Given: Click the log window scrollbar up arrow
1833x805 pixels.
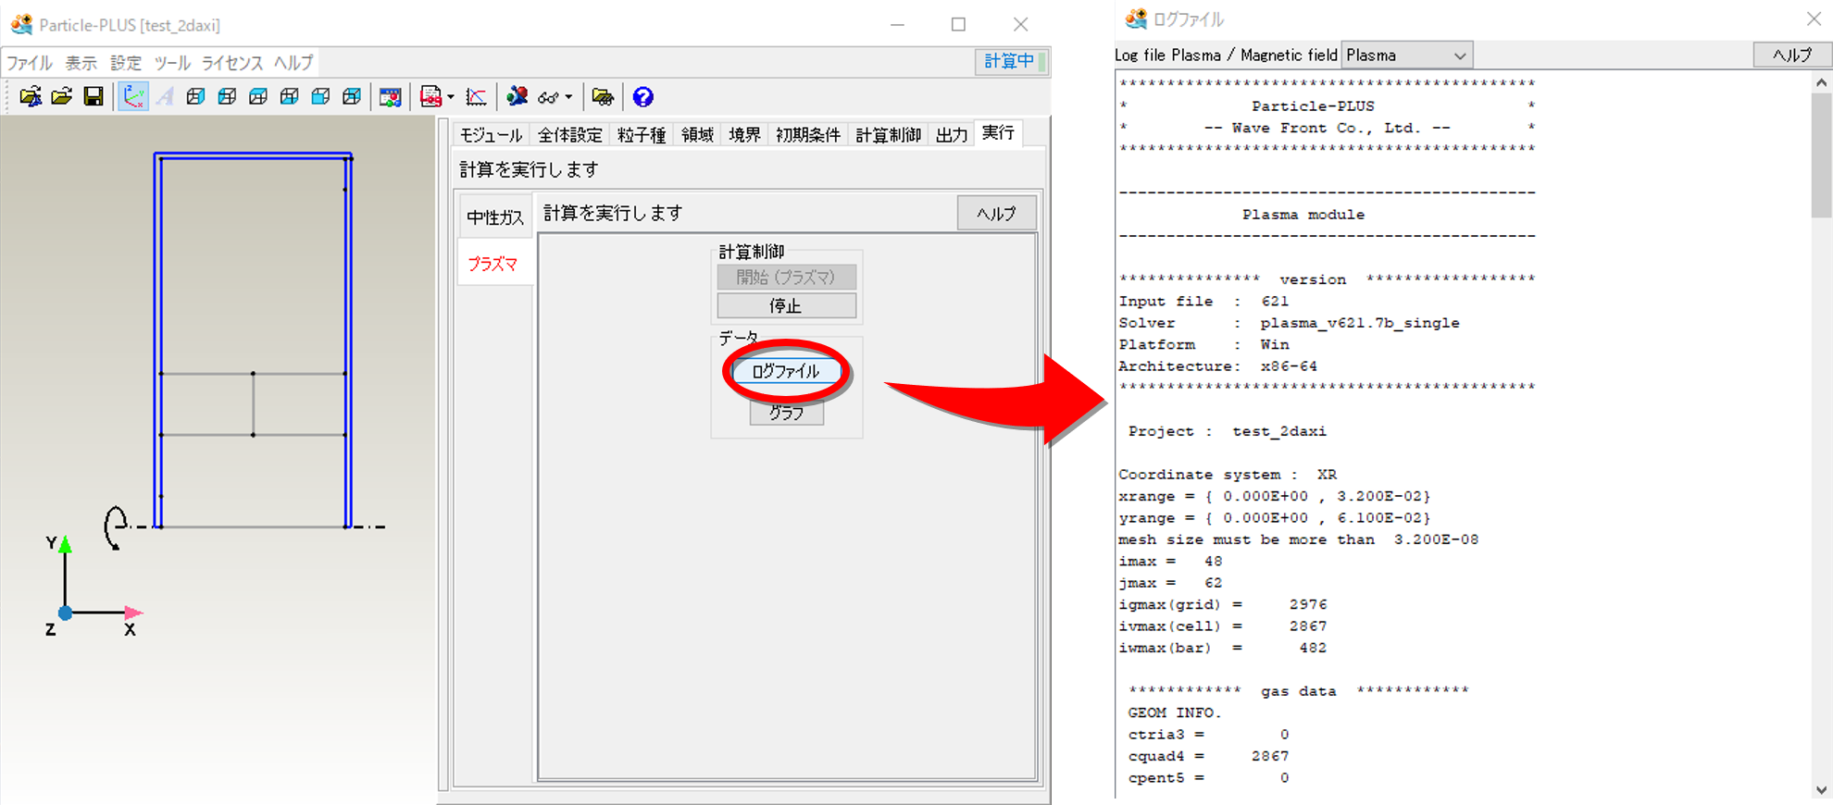Looking at the screenshot, I should pyautogui.click(x=1822, y=82).
